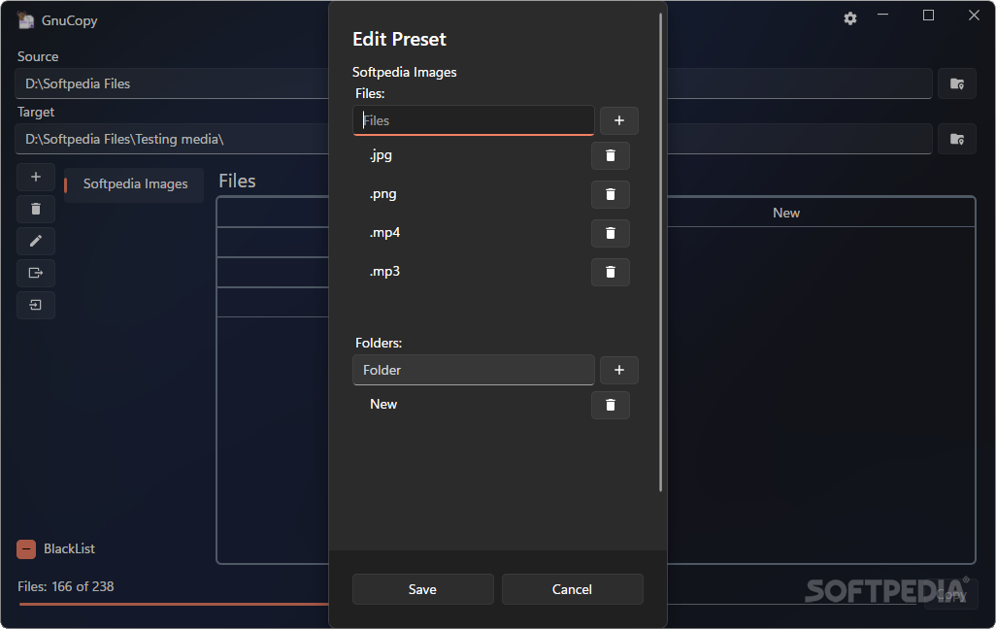Select the Softpedia Images preset

tap(134, 184)
